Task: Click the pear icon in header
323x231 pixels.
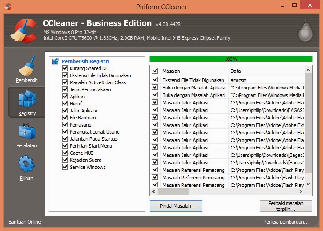Action: coord(305,31)
